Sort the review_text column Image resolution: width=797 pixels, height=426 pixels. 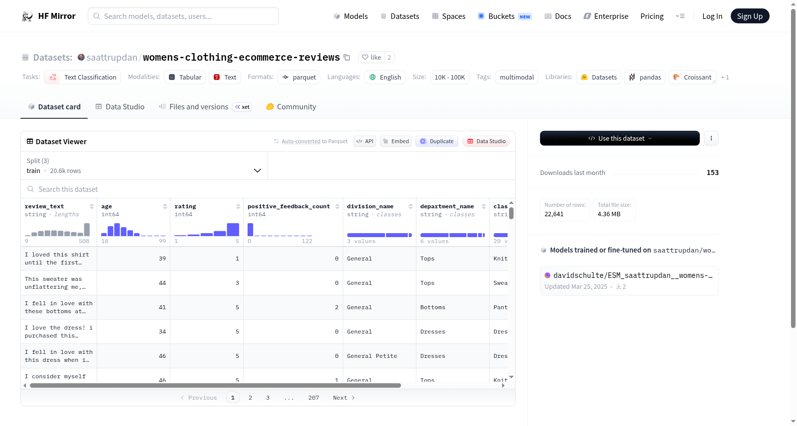point(92,206)
